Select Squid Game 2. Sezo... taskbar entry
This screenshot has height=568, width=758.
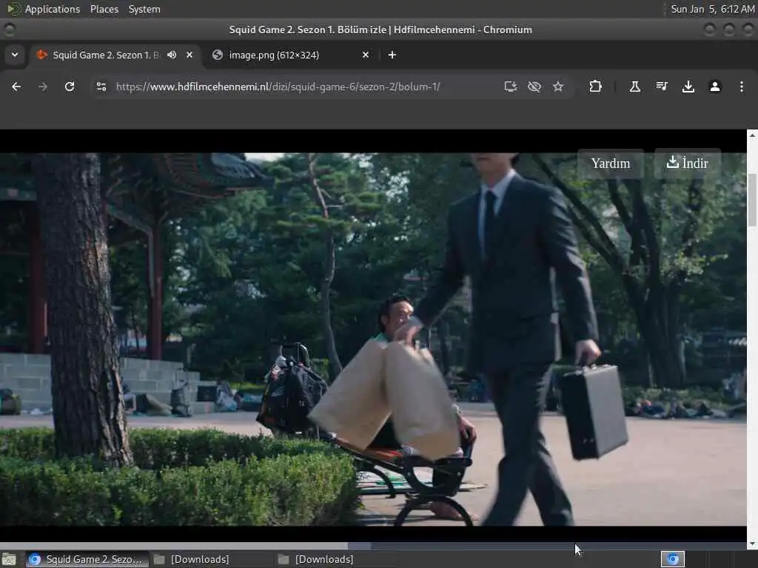pos(86,559)
